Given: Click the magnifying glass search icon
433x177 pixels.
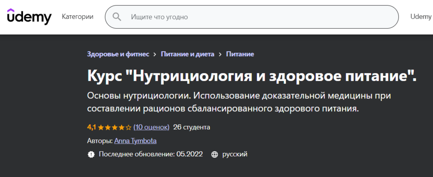Looking at the screenshot, I should 117,17.
